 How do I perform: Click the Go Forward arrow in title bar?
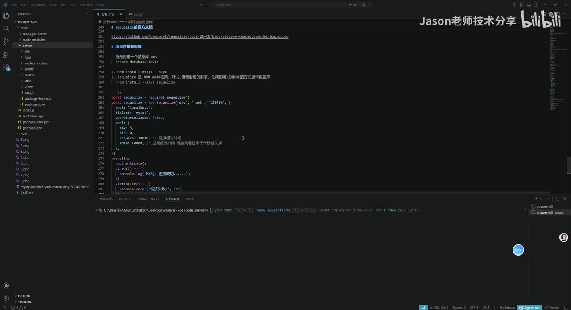coord(208,4)
